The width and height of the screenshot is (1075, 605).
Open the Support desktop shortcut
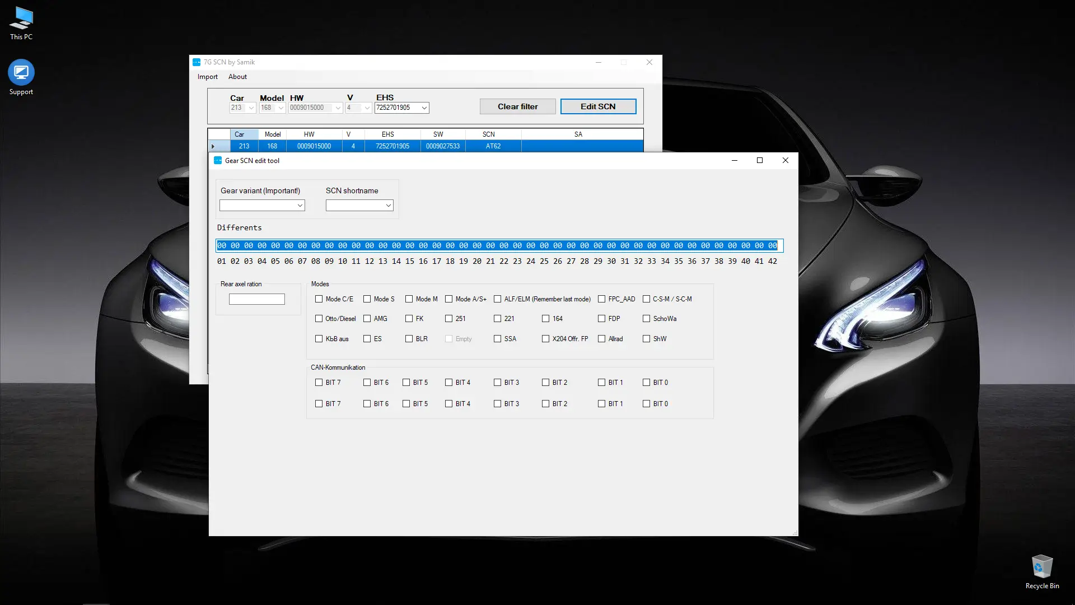tap(21, 72)
